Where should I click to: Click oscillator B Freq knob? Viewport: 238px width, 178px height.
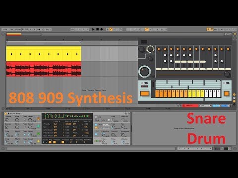[x=7, y=135]
